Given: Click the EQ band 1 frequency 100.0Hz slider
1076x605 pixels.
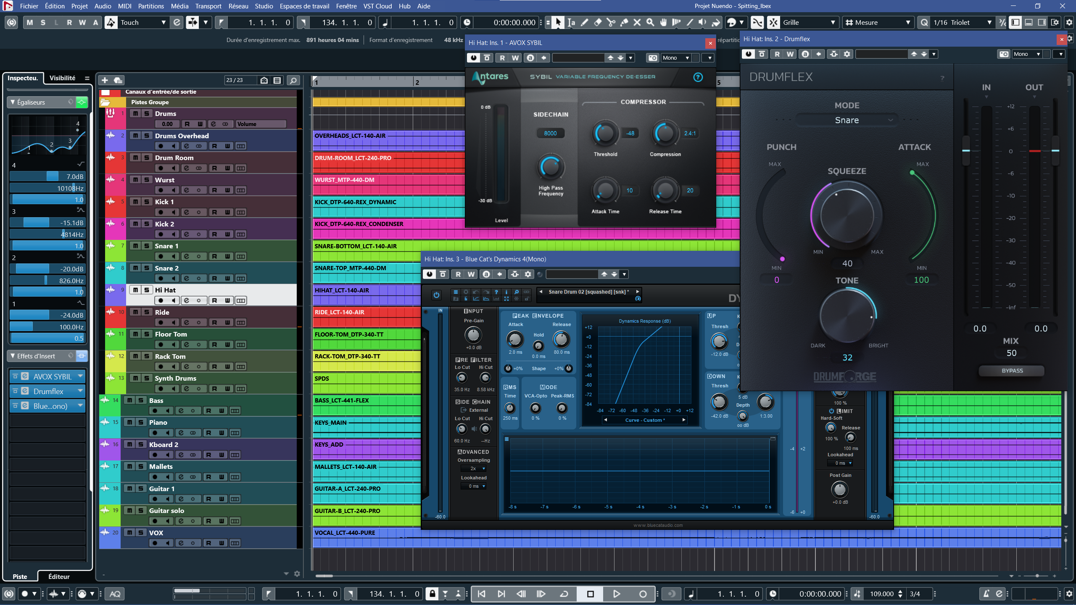Looking at the screenshot, I should coord(47,326).
